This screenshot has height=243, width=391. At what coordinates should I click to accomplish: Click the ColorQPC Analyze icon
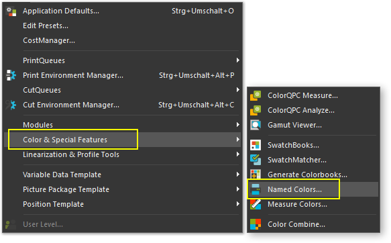[256, 110]
